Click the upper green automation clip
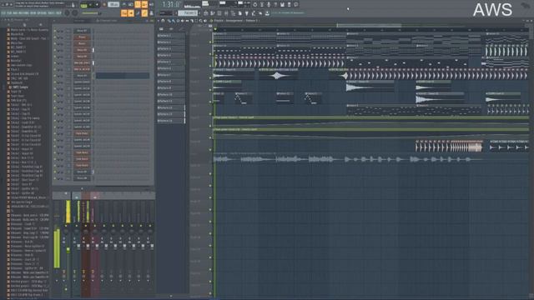This screenshot has width=534, height=300. pos(370,120)
